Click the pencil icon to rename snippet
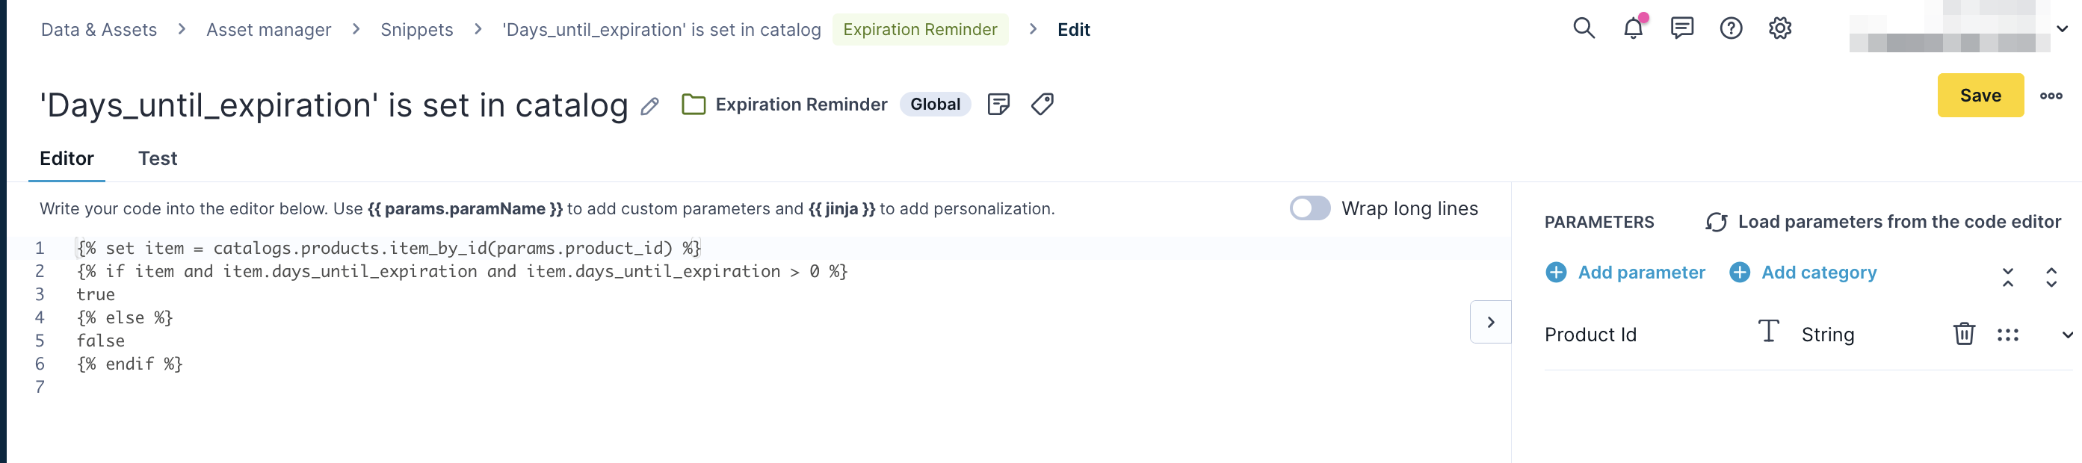Viewport: 2082px width, 463px height. (x=650, y=106)
